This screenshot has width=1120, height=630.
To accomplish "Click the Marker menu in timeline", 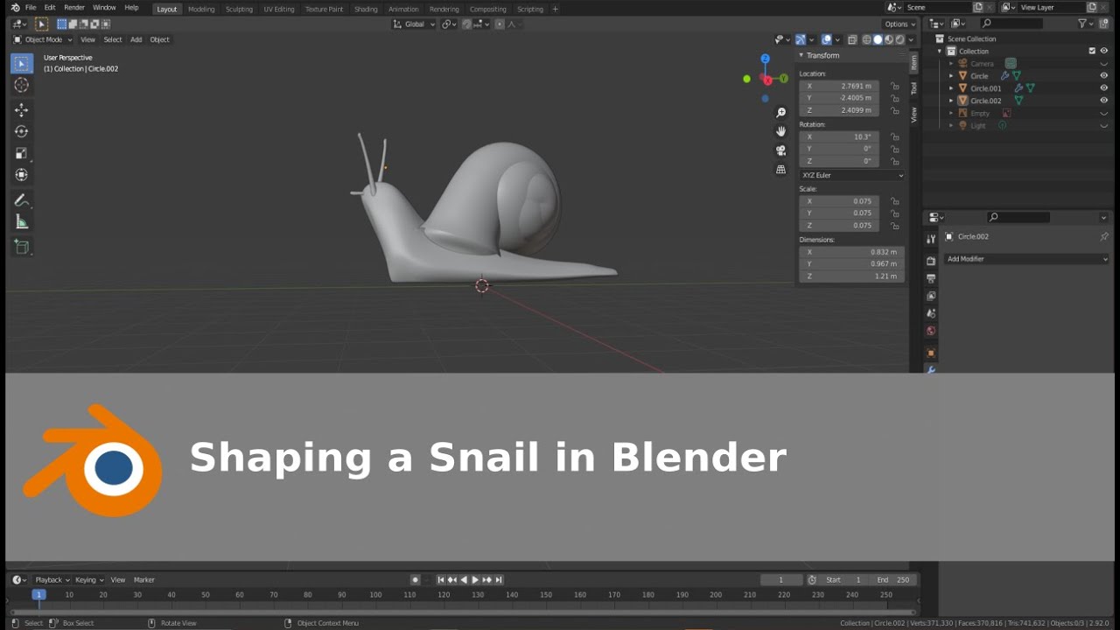I will [144, 580].
